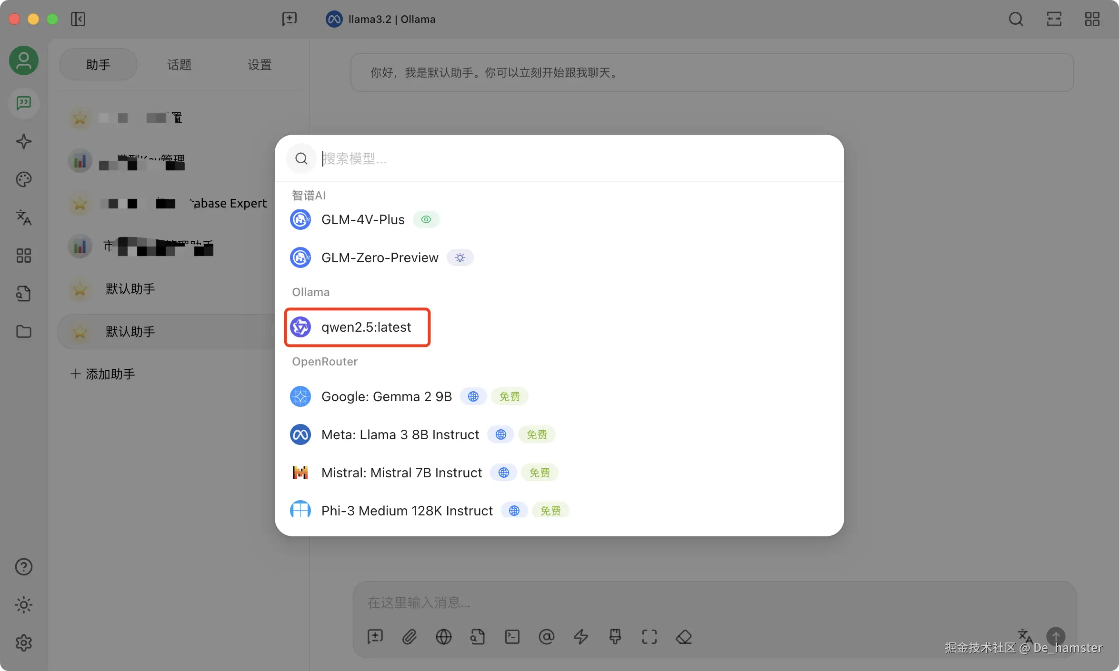The height and width of the screenshot is (671, 1119).
Task: Open the settings gear in sidebar
Action: tap(23, 643)
